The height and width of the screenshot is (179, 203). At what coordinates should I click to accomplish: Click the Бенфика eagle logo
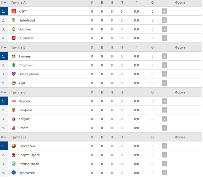coord(14,110)
